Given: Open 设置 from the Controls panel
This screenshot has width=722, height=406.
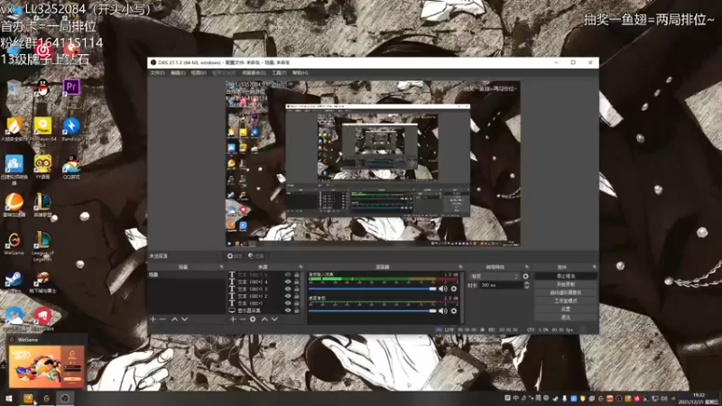Looking at the screenshot, I should (566, 309).
